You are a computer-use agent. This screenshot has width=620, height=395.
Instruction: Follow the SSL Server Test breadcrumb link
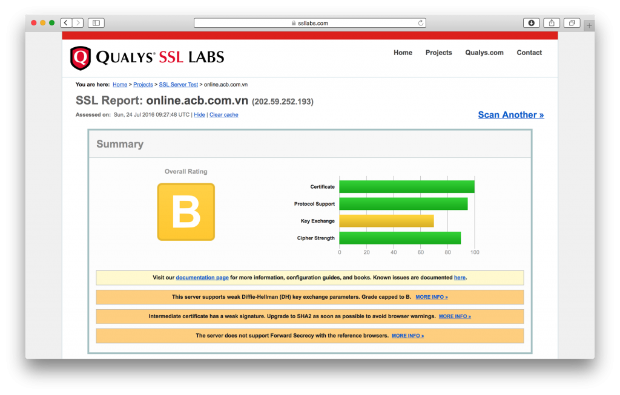pyautogui.click(x=179, y=85)
